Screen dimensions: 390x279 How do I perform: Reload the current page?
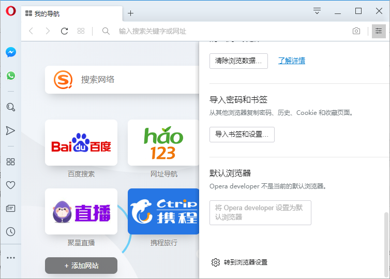tap(65, 31)
